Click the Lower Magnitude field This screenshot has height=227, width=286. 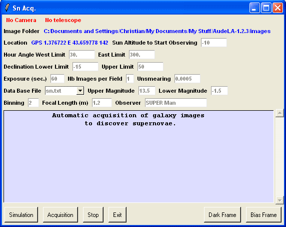219,91
